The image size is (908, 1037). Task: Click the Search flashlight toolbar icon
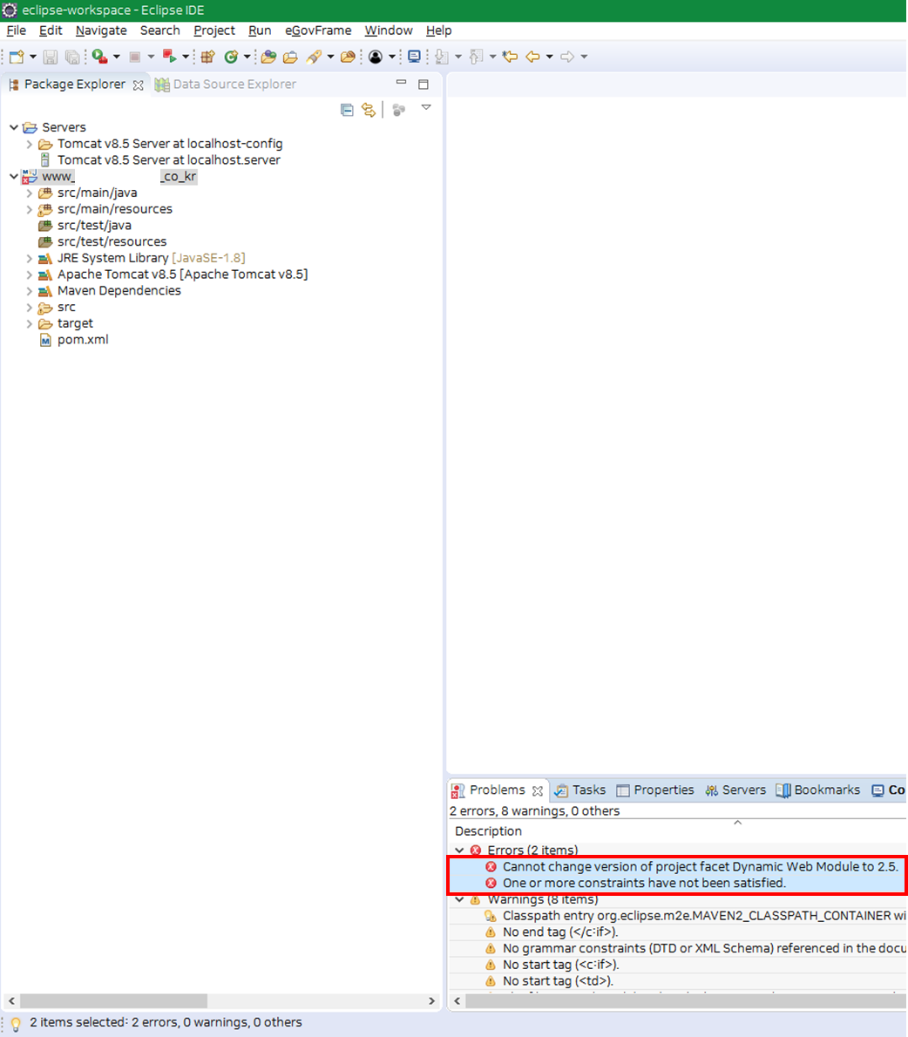pyautogui.click(x=314, y=57)
